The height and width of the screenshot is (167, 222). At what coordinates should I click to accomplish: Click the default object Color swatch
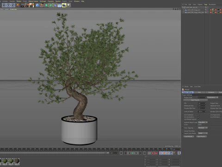200,125
